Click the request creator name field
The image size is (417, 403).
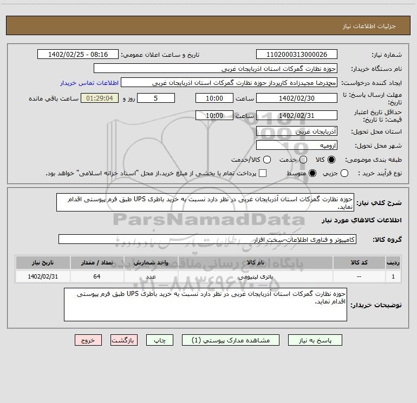point(229,83)
